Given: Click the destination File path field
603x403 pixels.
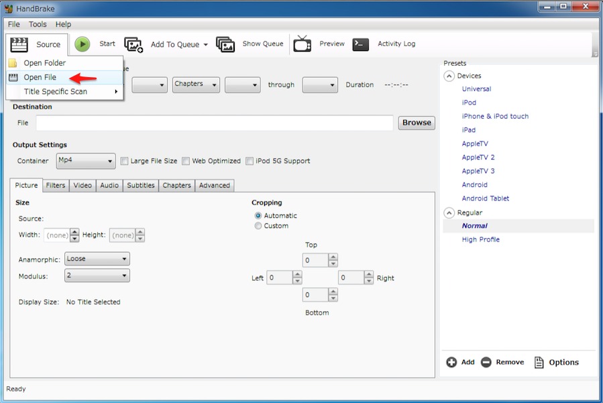Looking at the screenshot, I should tap(215, 123).
